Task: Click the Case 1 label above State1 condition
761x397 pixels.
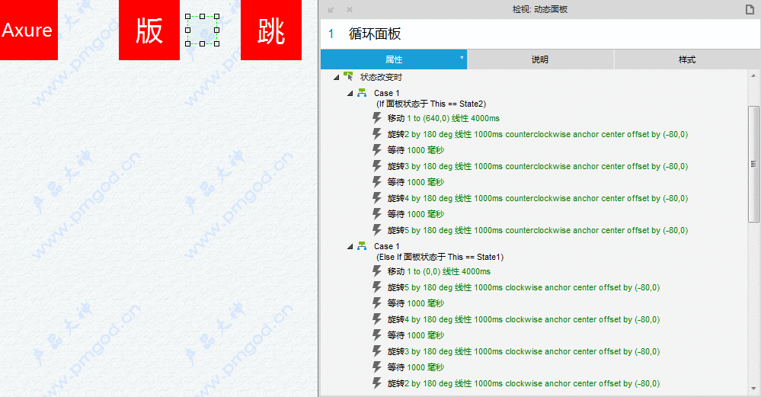Action: click(386, 247)
